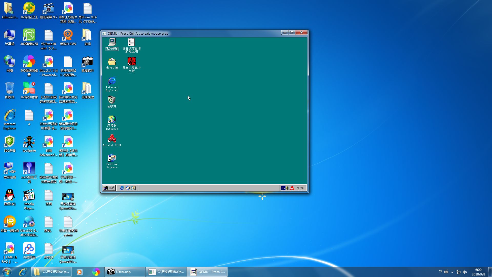The height and width of the screenshot is (277, 492).
Task: Open 抓图软件 camera shortcut
Action: tap(87, 64)
